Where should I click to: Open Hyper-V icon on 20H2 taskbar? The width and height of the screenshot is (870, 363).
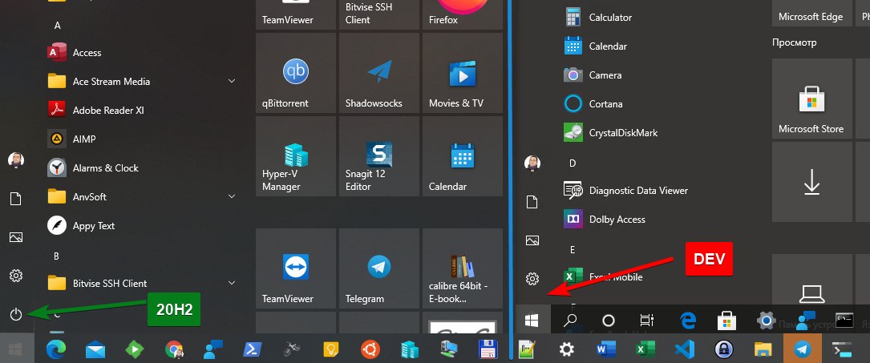click(410, 349)
